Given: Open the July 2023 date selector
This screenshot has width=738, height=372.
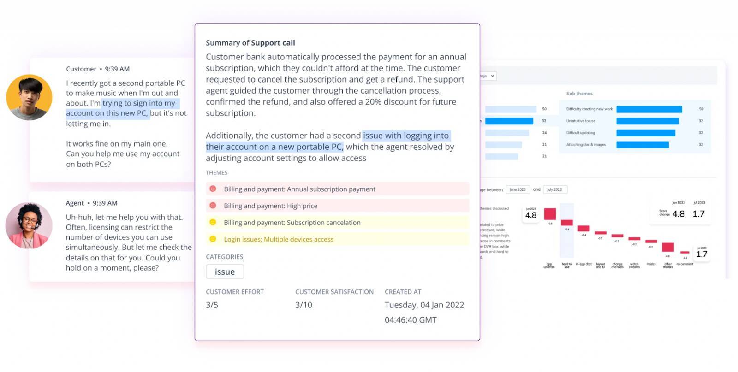Looking at the screenshot, I should (x=554, y=189).
